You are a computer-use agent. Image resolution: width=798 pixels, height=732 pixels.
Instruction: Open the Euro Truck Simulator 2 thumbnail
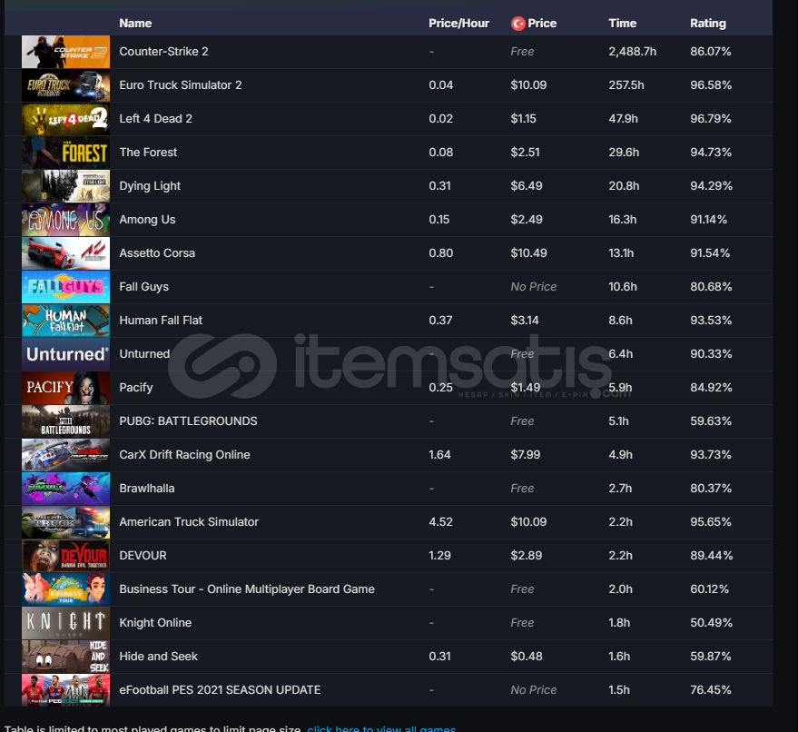(65, 85)
